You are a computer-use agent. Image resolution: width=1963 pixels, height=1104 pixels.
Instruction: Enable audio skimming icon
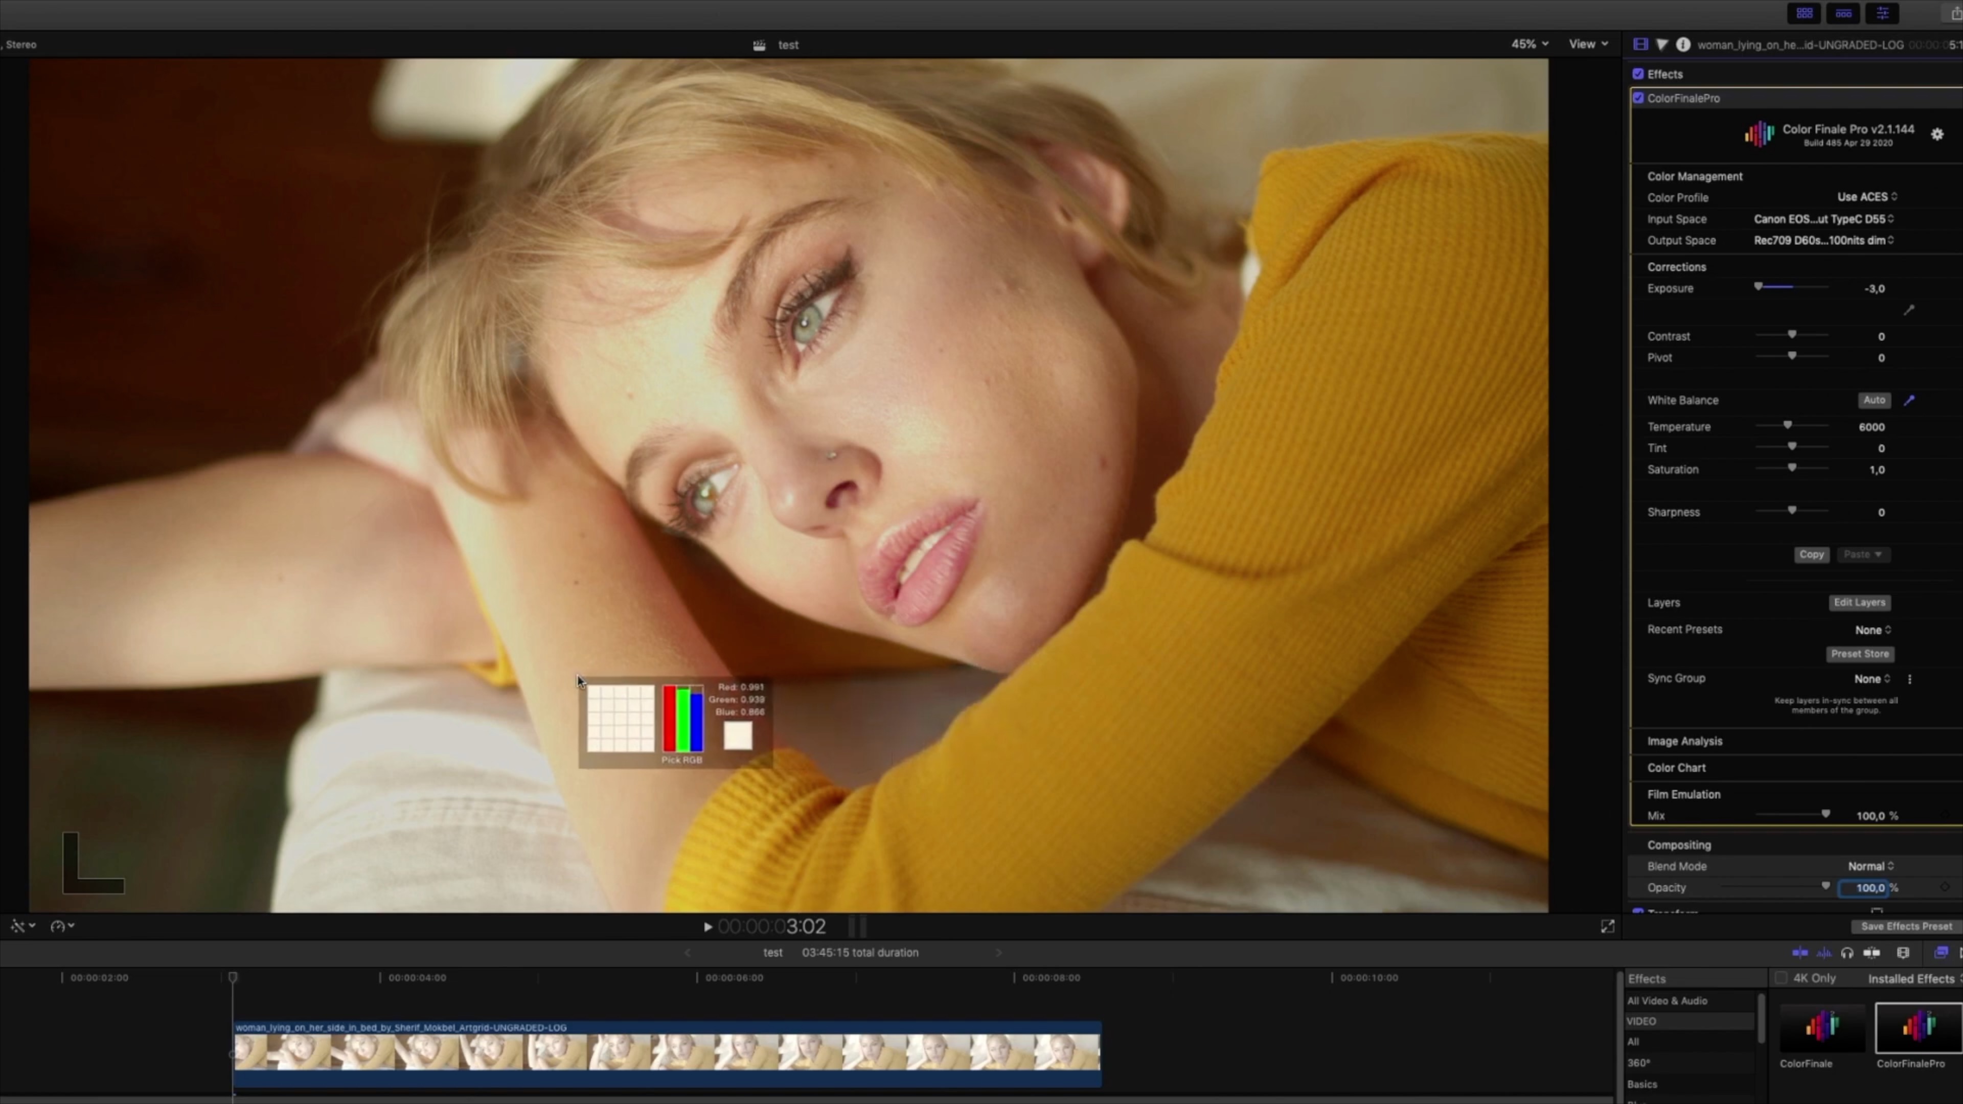pyautogui.click(x=1823, y=952)
